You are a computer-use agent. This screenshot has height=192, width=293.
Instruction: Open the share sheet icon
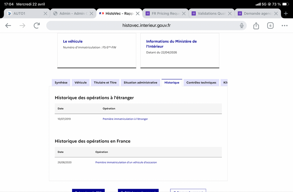[x=256, y=26]
